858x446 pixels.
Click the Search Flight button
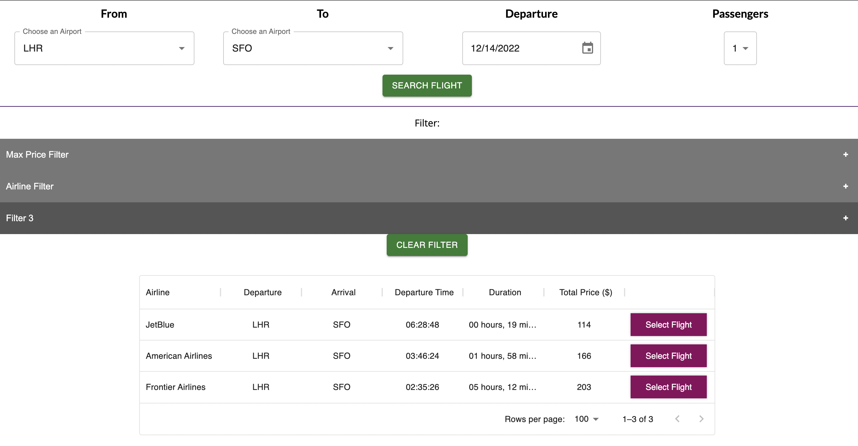click(x=427, y=85)
